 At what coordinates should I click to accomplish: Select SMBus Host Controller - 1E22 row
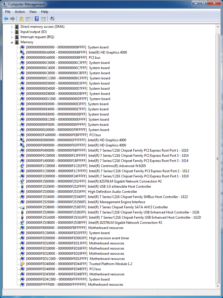[x=107, y=197]
